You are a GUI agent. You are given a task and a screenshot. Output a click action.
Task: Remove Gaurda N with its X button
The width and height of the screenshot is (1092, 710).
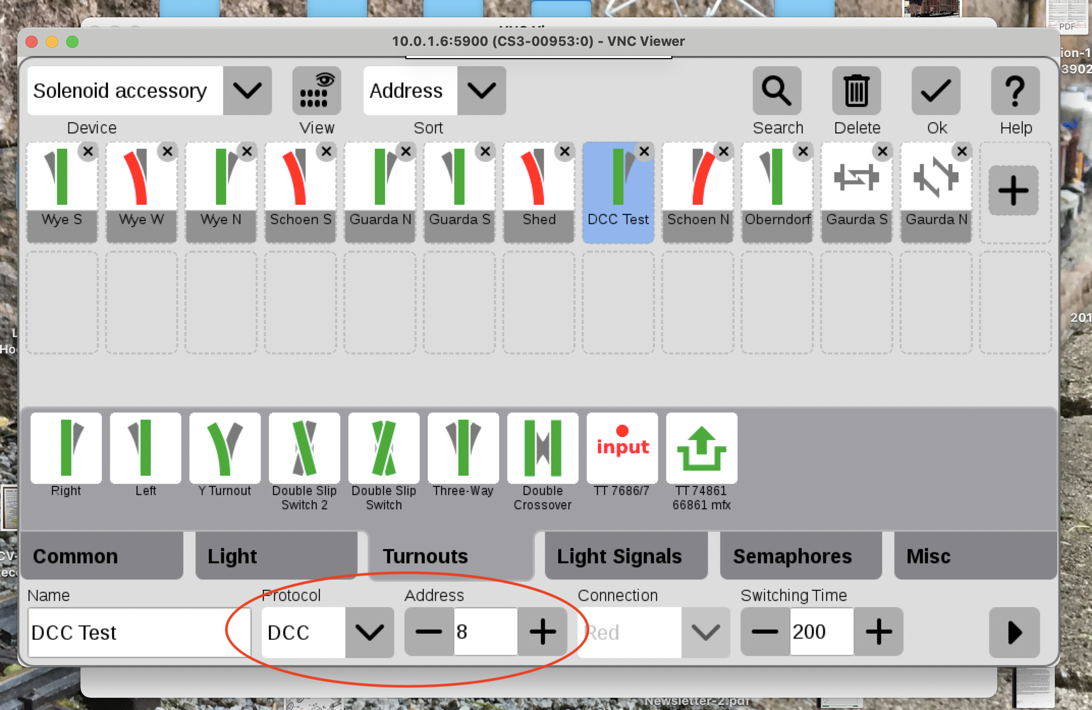[962, 151]
